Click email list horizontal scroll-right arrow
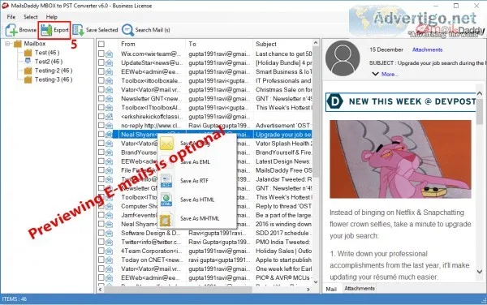487x305 pixels. [x=308, y=290]
